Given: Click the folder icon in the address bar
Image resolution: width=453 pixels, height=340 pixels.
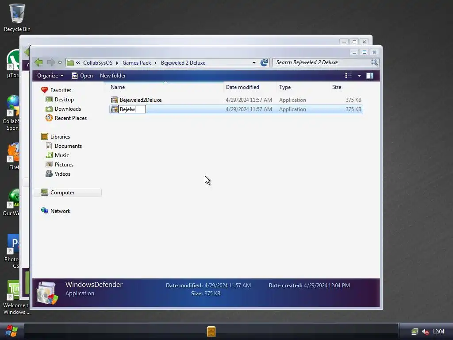Looking at the screenshot, I should (x=70, y=63).
